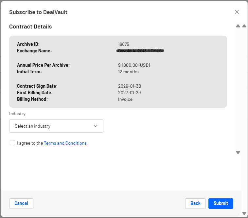Submit the subscription form
Image resolution: width=248 pixels, height=218 pixels.
tap(221, 204)
